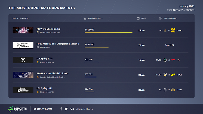
Task: Click the 22 Jan date
Action: 142,90
